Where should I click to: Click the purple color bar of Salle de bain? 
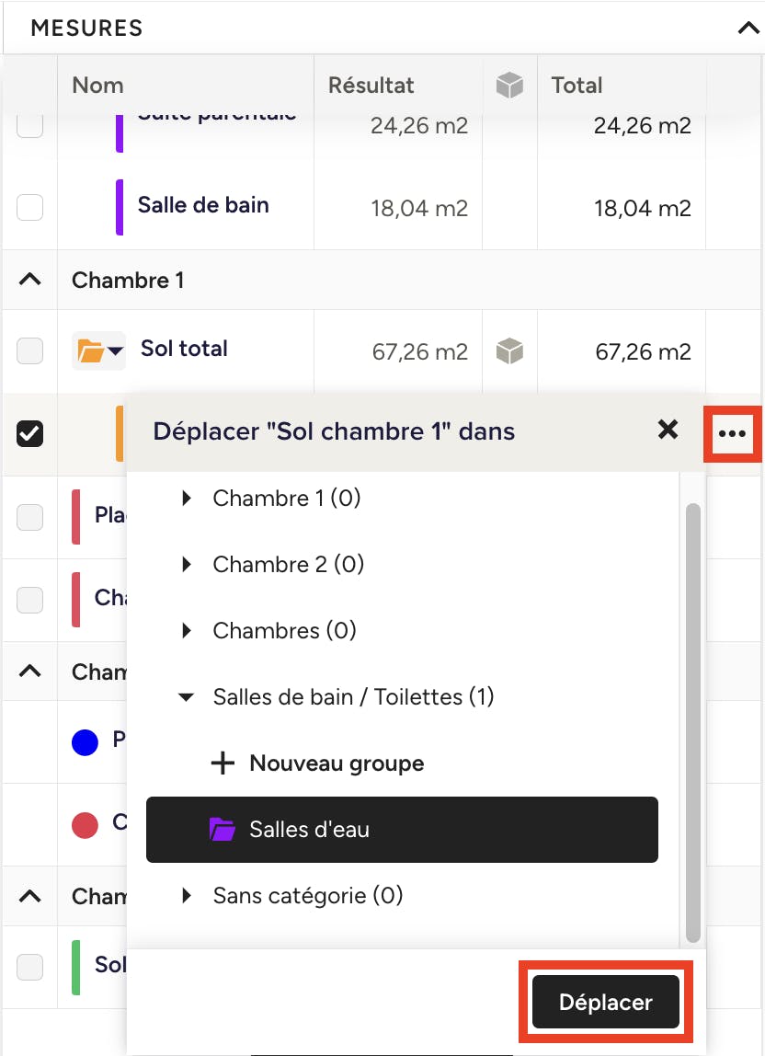(x=120, y=207)
